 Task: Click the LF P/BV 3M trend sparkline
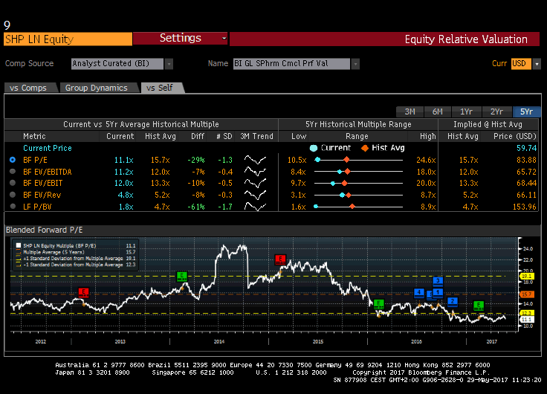tap(256, 206)
